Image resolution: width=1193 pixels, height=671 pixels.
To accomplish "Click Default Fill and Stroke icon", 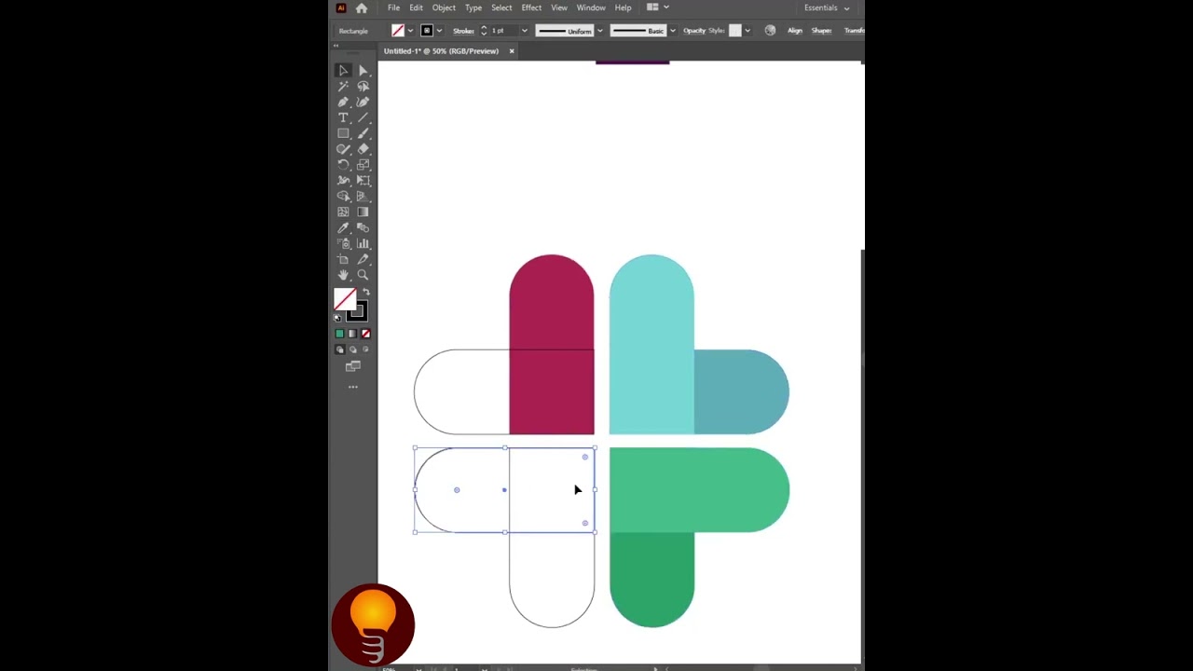I will (337, 319).
